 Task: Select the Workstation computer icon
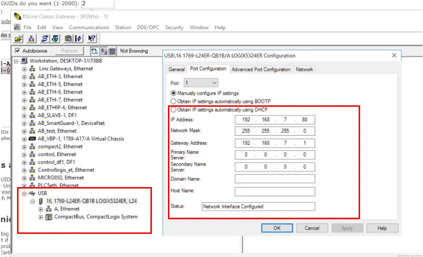tap(24, 60)
